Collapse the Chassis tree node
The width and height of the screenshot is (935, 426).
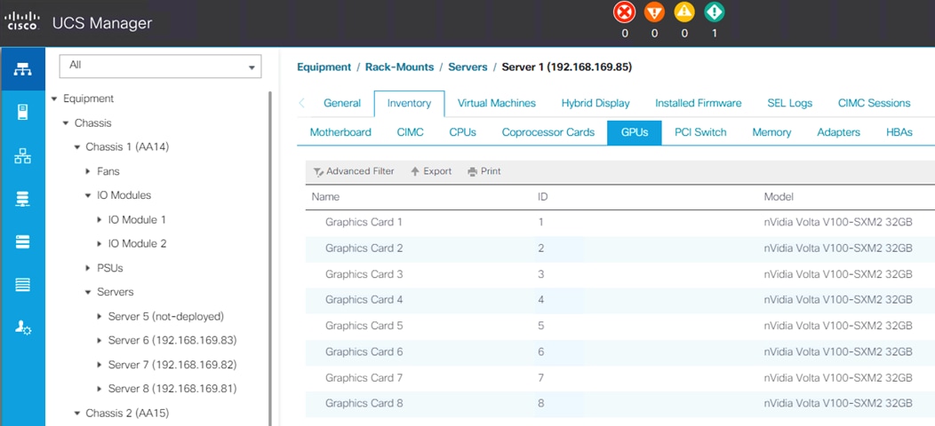pyautogui.click(x=66, y=123)
